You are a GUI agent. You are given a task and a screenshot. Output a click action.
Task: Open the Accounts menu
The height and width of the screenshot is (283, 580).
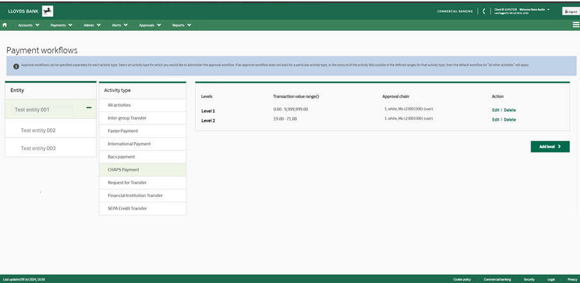coord(29,25)
